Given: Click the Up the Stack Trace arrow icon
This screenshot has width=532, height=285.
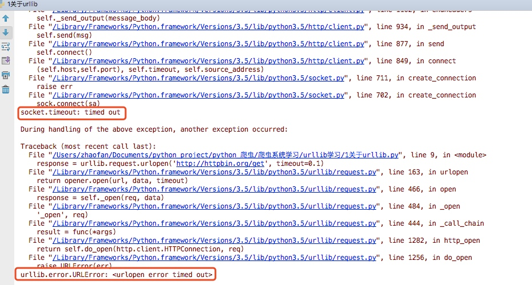Looking at the screenshot, I should tap(6, 18).
